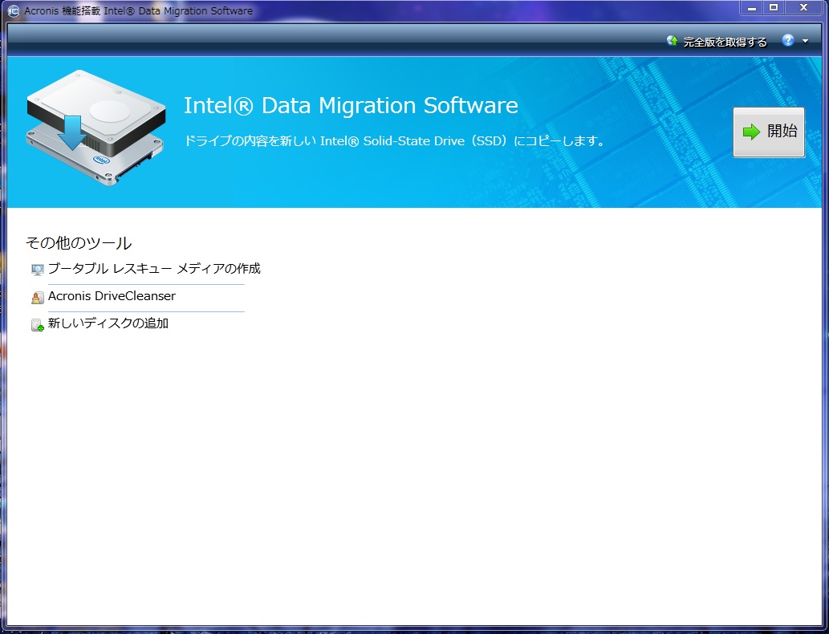
Task: Click the Intel Data Migration Software heading
Action: (x=351, y=105)
